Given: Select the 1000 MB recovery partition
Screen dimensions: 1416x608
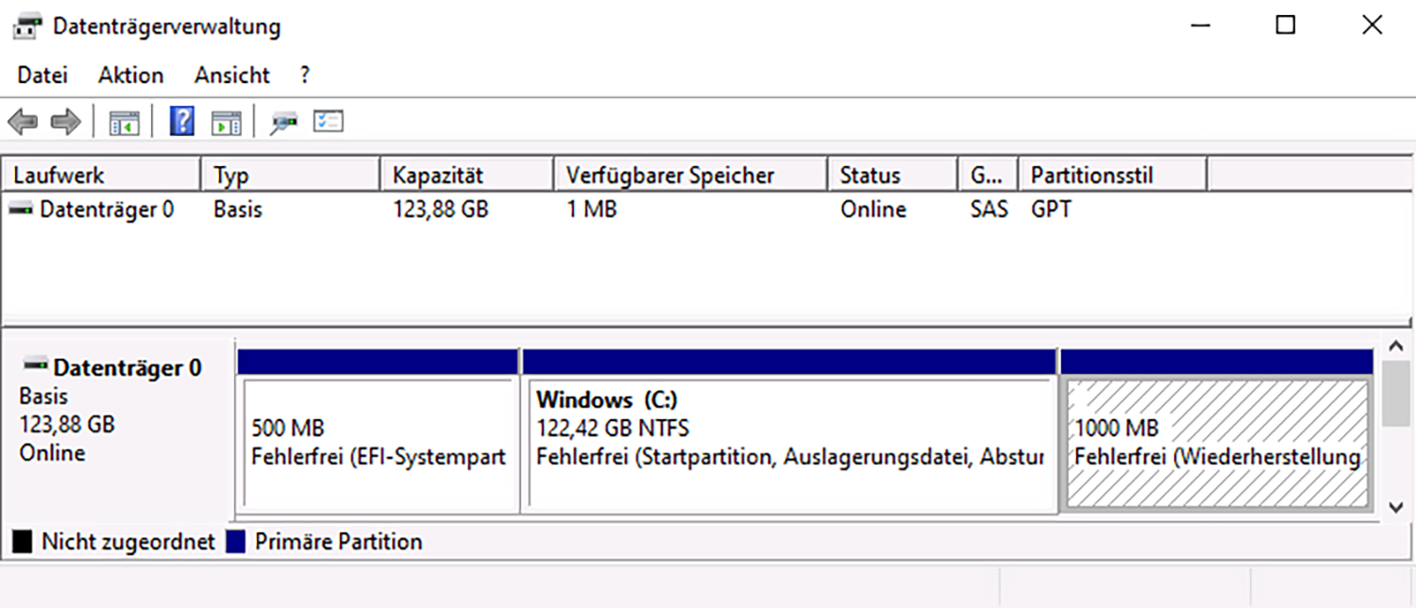Looking at the screenshot, I should (x=1216, y=444).
